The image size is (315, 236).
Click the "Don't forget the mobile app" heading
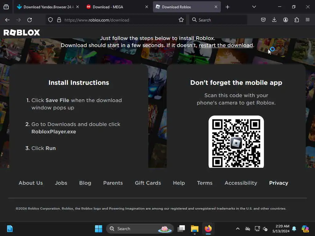point(236,83)
